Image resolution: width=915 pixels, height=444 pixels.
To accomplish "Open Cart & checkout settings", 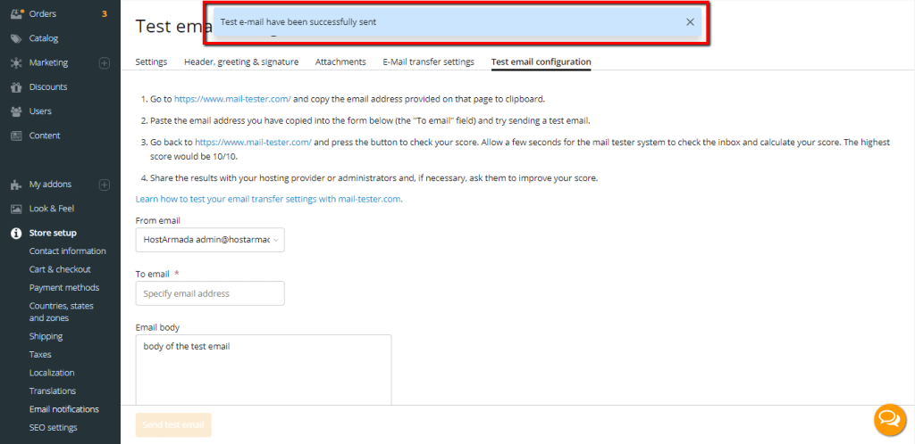I will click(x=60, y=269).
